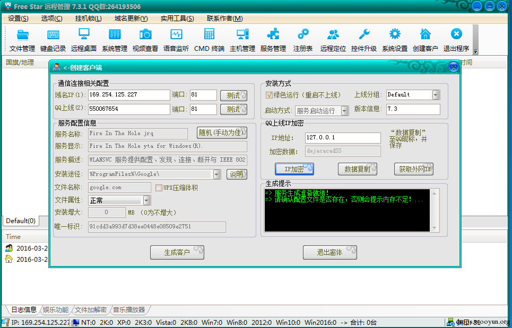Expand the 上线分组 Default dropdown

(436, 95)
